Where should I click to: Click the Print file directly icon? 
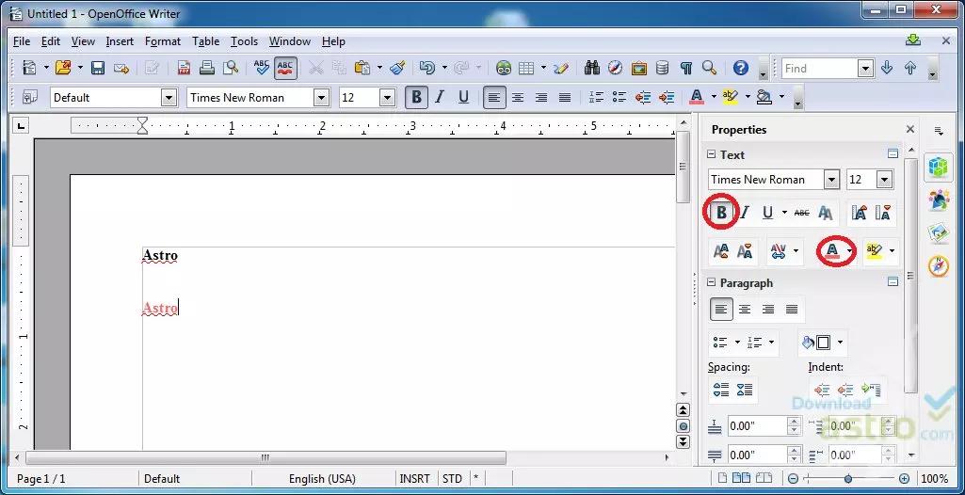[x=207, y=68]
